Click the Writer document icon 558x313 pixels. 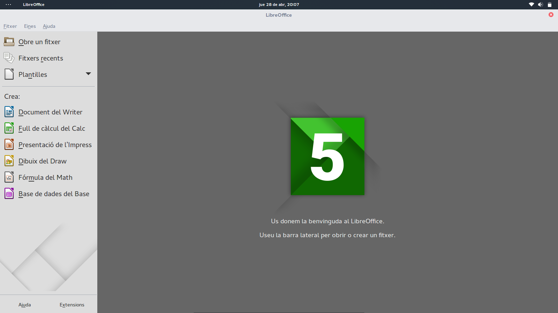point(9,112)
